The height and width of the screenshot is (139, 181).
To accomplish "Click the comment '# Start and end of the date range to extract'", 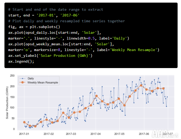I will click(56, 10).
